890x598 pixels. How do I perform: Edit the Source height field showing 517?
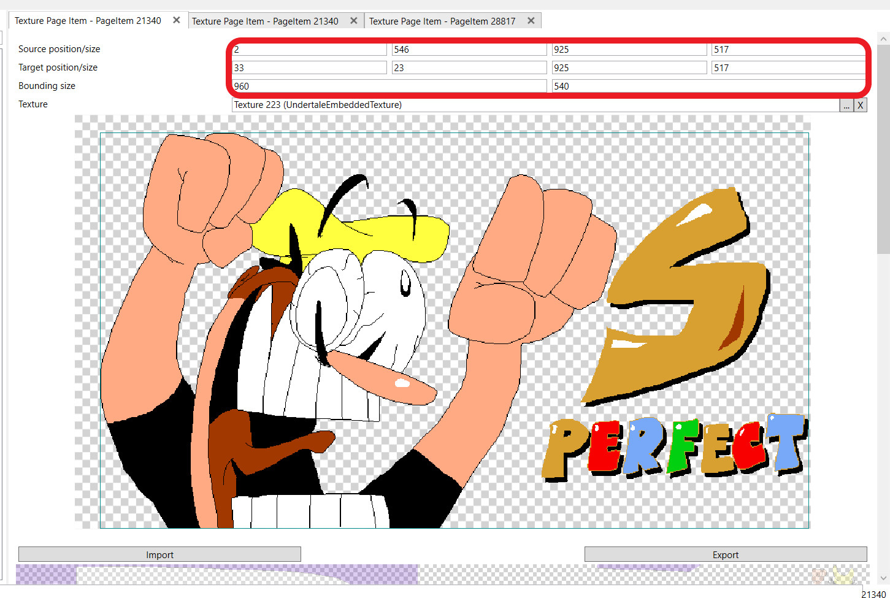(x=788, y=50)
